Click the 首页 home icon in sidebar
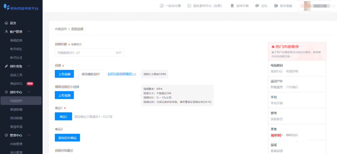This screenshot has width=337, height=154. pyautogui.click(x=6, y=23)
